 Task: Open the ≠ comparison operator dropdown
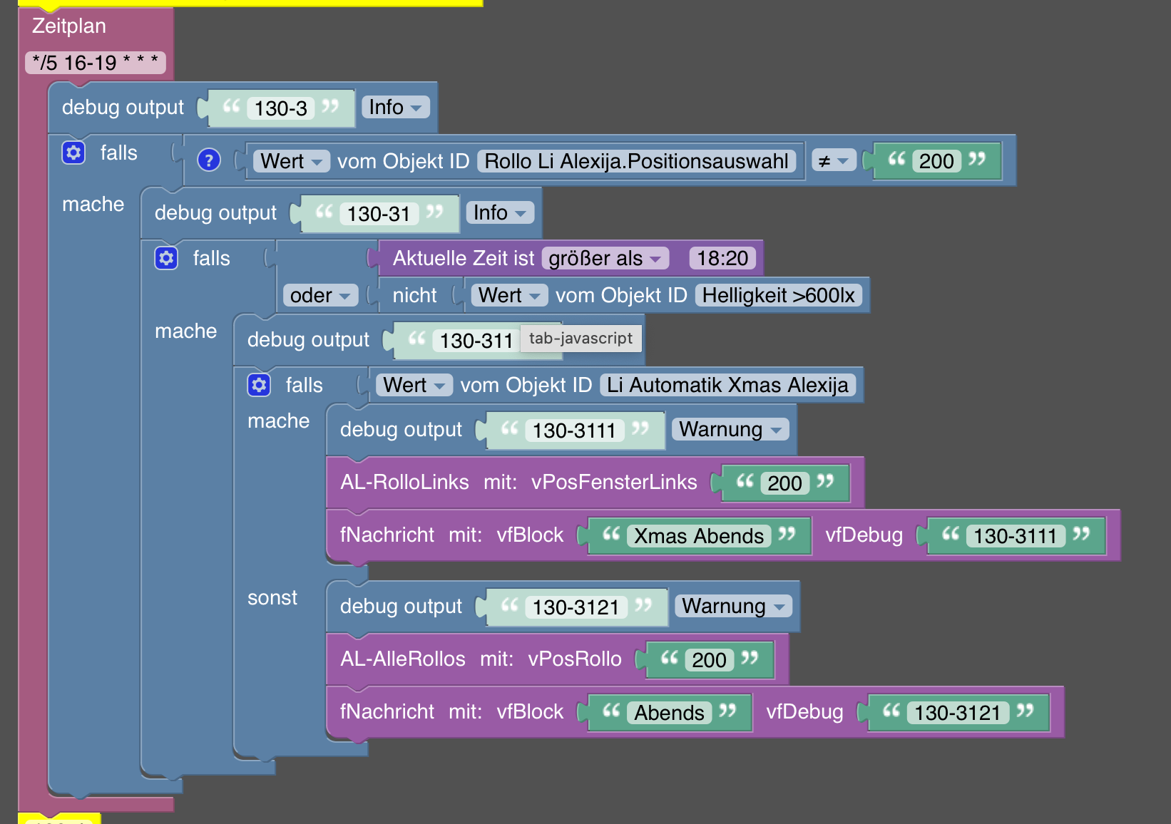point(833,161)
